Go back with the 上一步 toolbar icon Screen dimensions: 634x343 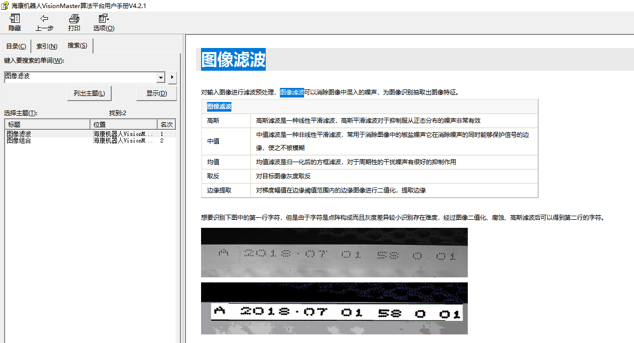[44, 23]
